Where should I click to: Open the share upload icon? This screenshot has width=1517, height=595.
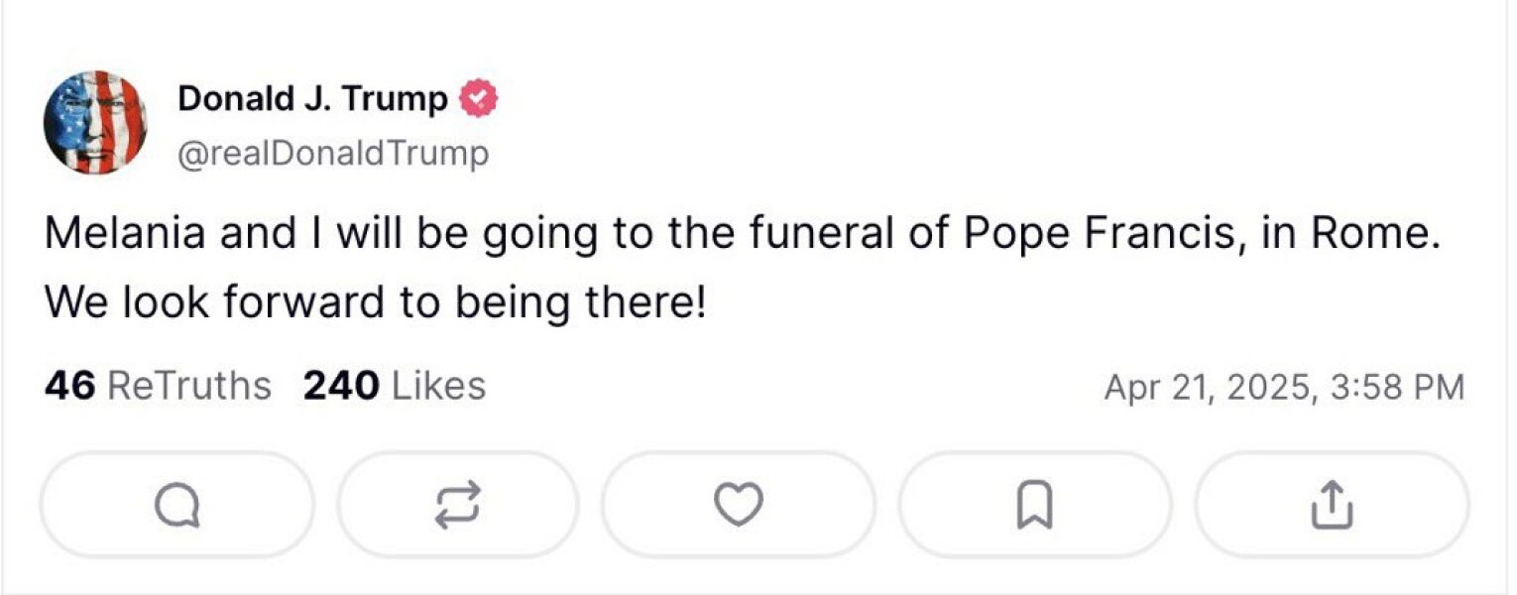tap(1332, 506)
